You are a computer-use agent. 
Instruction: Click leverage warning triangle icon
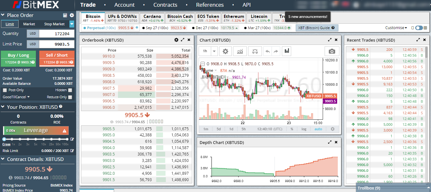[64, 131]
